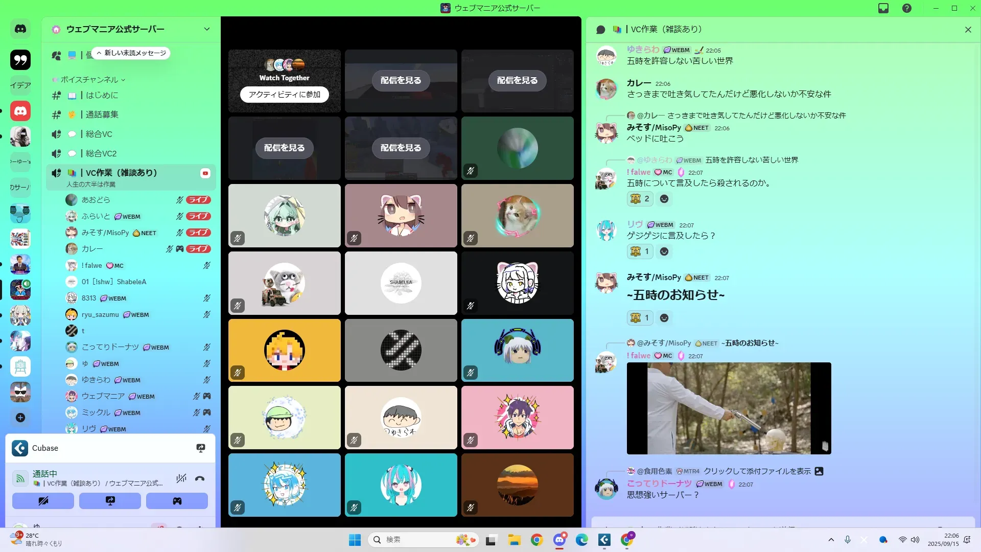The height and width of the screenshot is (552, 981).
Task: Join the Watch Together activity
Action: [x=284, y=95]
